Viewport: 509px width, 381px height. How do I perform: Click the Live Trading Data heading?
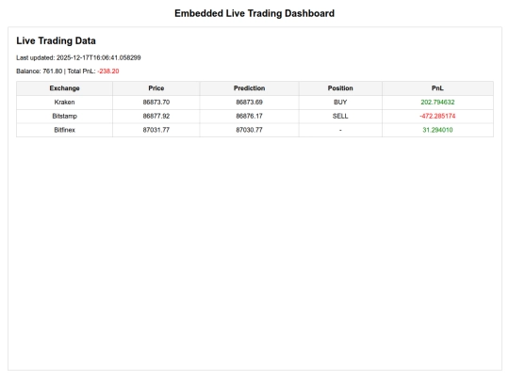(56, 40)
